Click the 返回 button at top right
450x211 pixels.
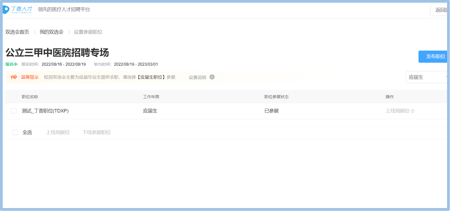440,10
